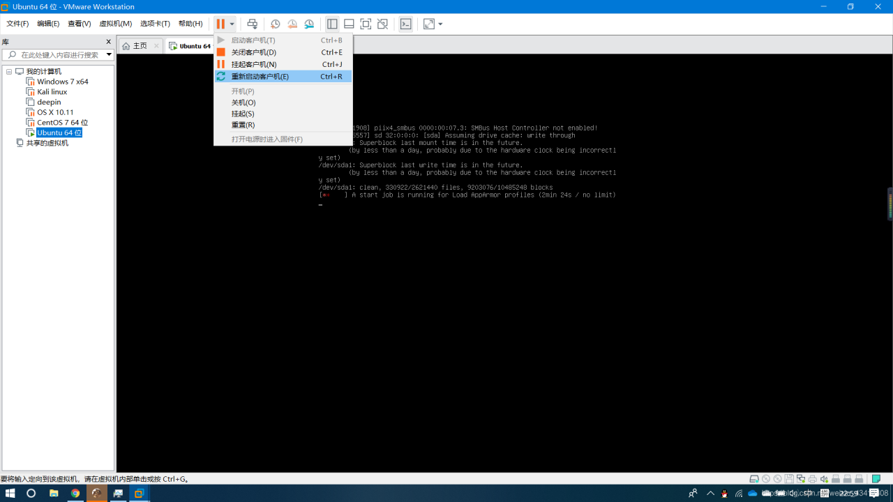Show hidden system tray icons
Viewport: 893px width, 502px height.
[710, 493]
